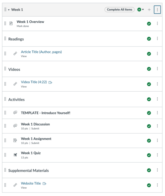Click page icon beside Week 1 Overview
This screenshot has width=165, height=196.
click(x=11, y=23)
